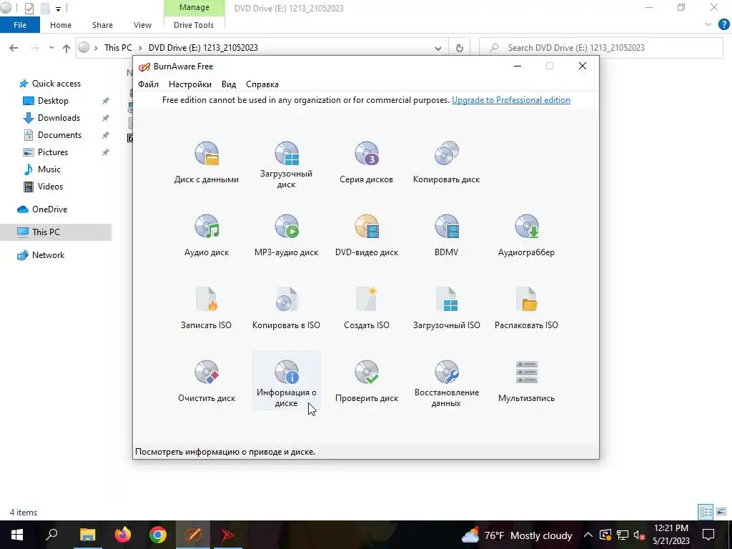Click the Search DVD Drive (E:) field
This screenshot has width=732, height=549.
click(x=601, y=48)
